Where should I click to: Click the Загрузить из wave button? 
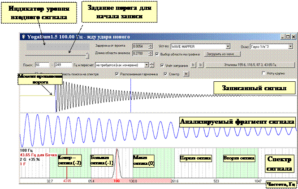coord(222,54)
